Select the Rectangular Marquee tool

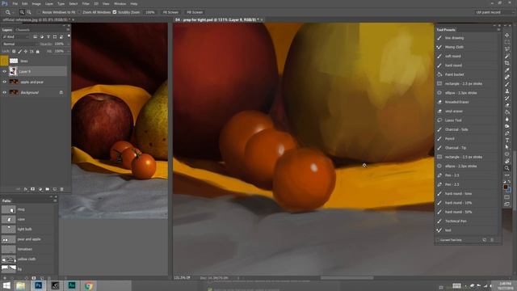pyautogui.click(x=507, y=42)
